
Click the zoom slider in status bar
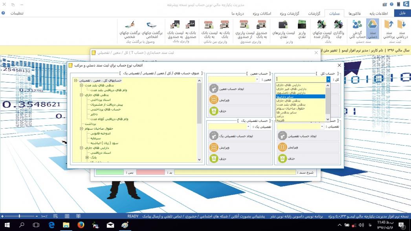click(20, 216)
